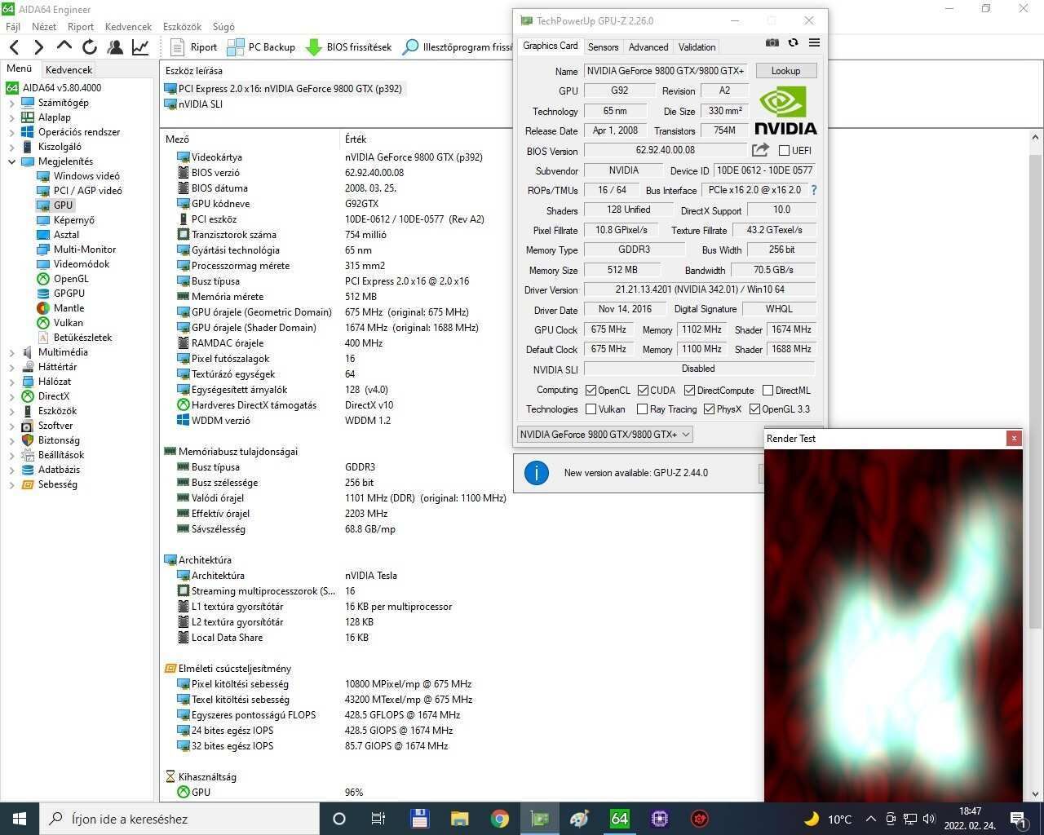Viewport: 1044px width, 835px height.
Task: Expand the Alaplap tree node
Action: (11, 117)
